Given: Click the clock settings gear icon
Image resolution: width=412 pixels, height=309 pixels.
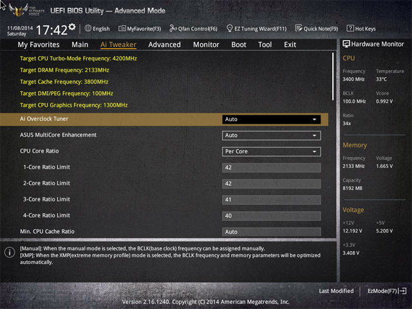Looking at the screenshot, I should click(72, 27).
